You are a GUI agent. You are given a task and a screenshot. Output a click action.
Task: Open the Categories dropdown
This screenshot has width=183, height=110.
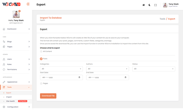pyautogui.click(x=61, y=69)
